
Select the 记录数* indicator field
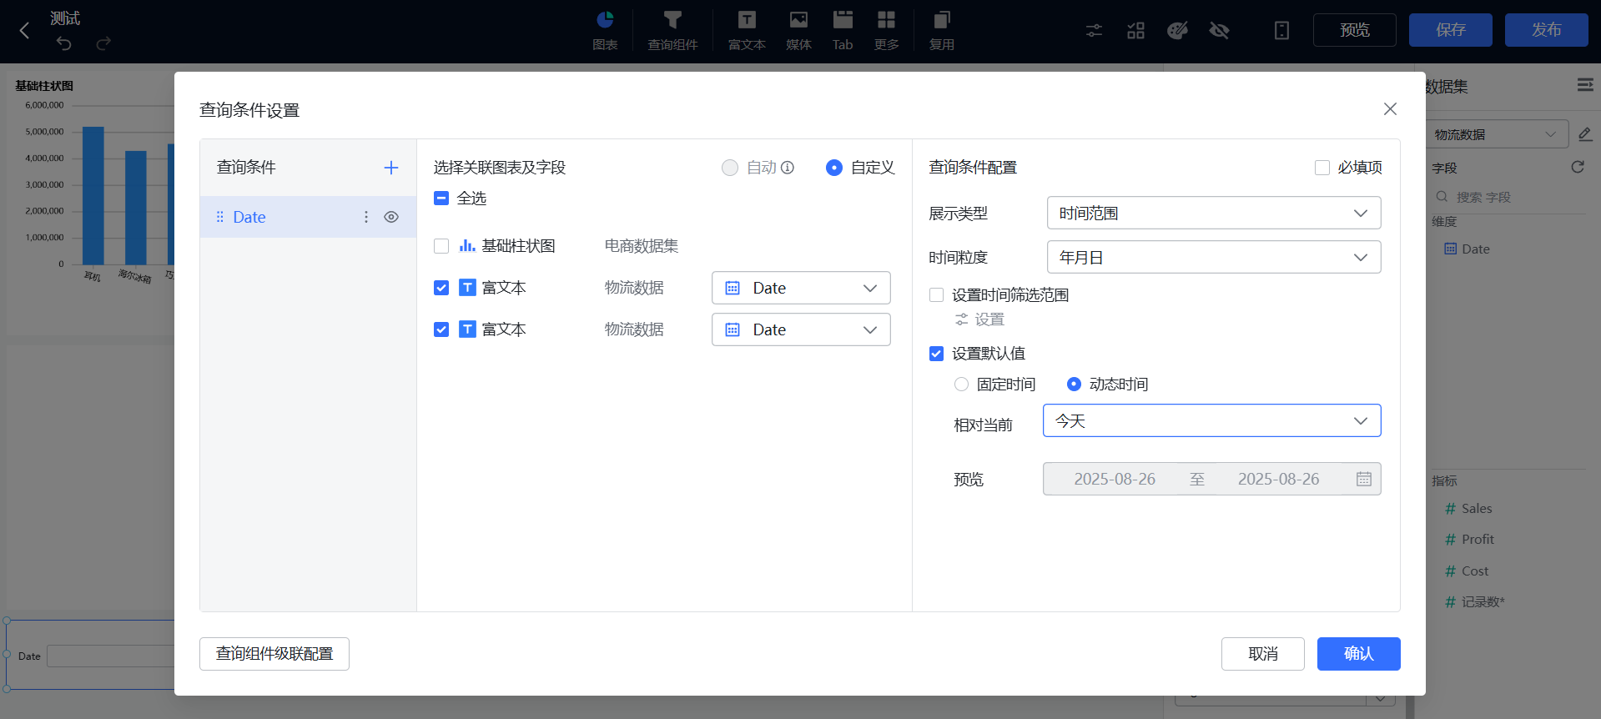[x=1474, y=602]
